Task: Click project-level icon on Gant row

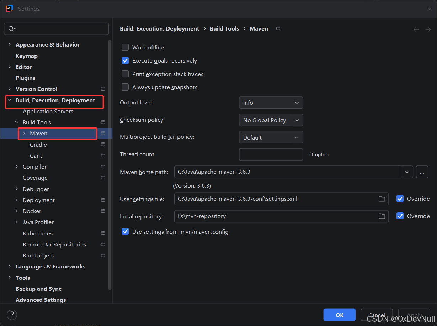Action: [x=103, y=156]
